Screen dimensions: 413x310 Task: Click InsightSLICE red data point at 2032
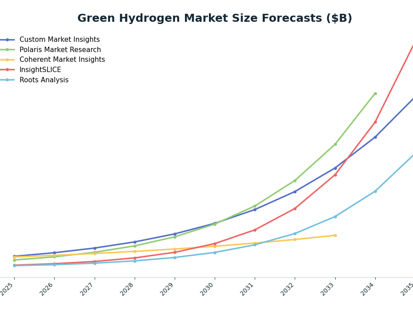(x=295, y=209)
